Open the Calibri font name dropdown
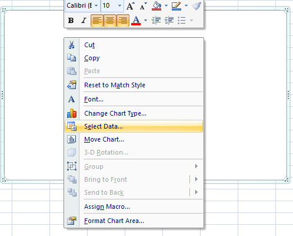The image size is (293, 236). click(96, 6)
